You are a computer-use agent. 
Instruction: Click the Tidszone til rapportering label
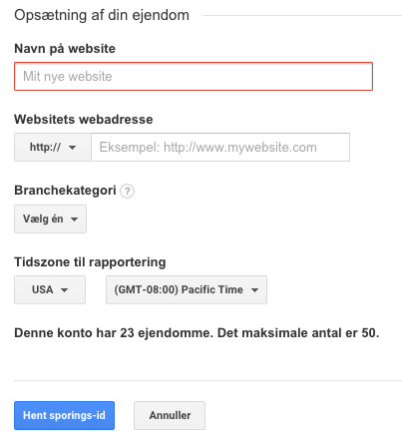coord(90,262)
